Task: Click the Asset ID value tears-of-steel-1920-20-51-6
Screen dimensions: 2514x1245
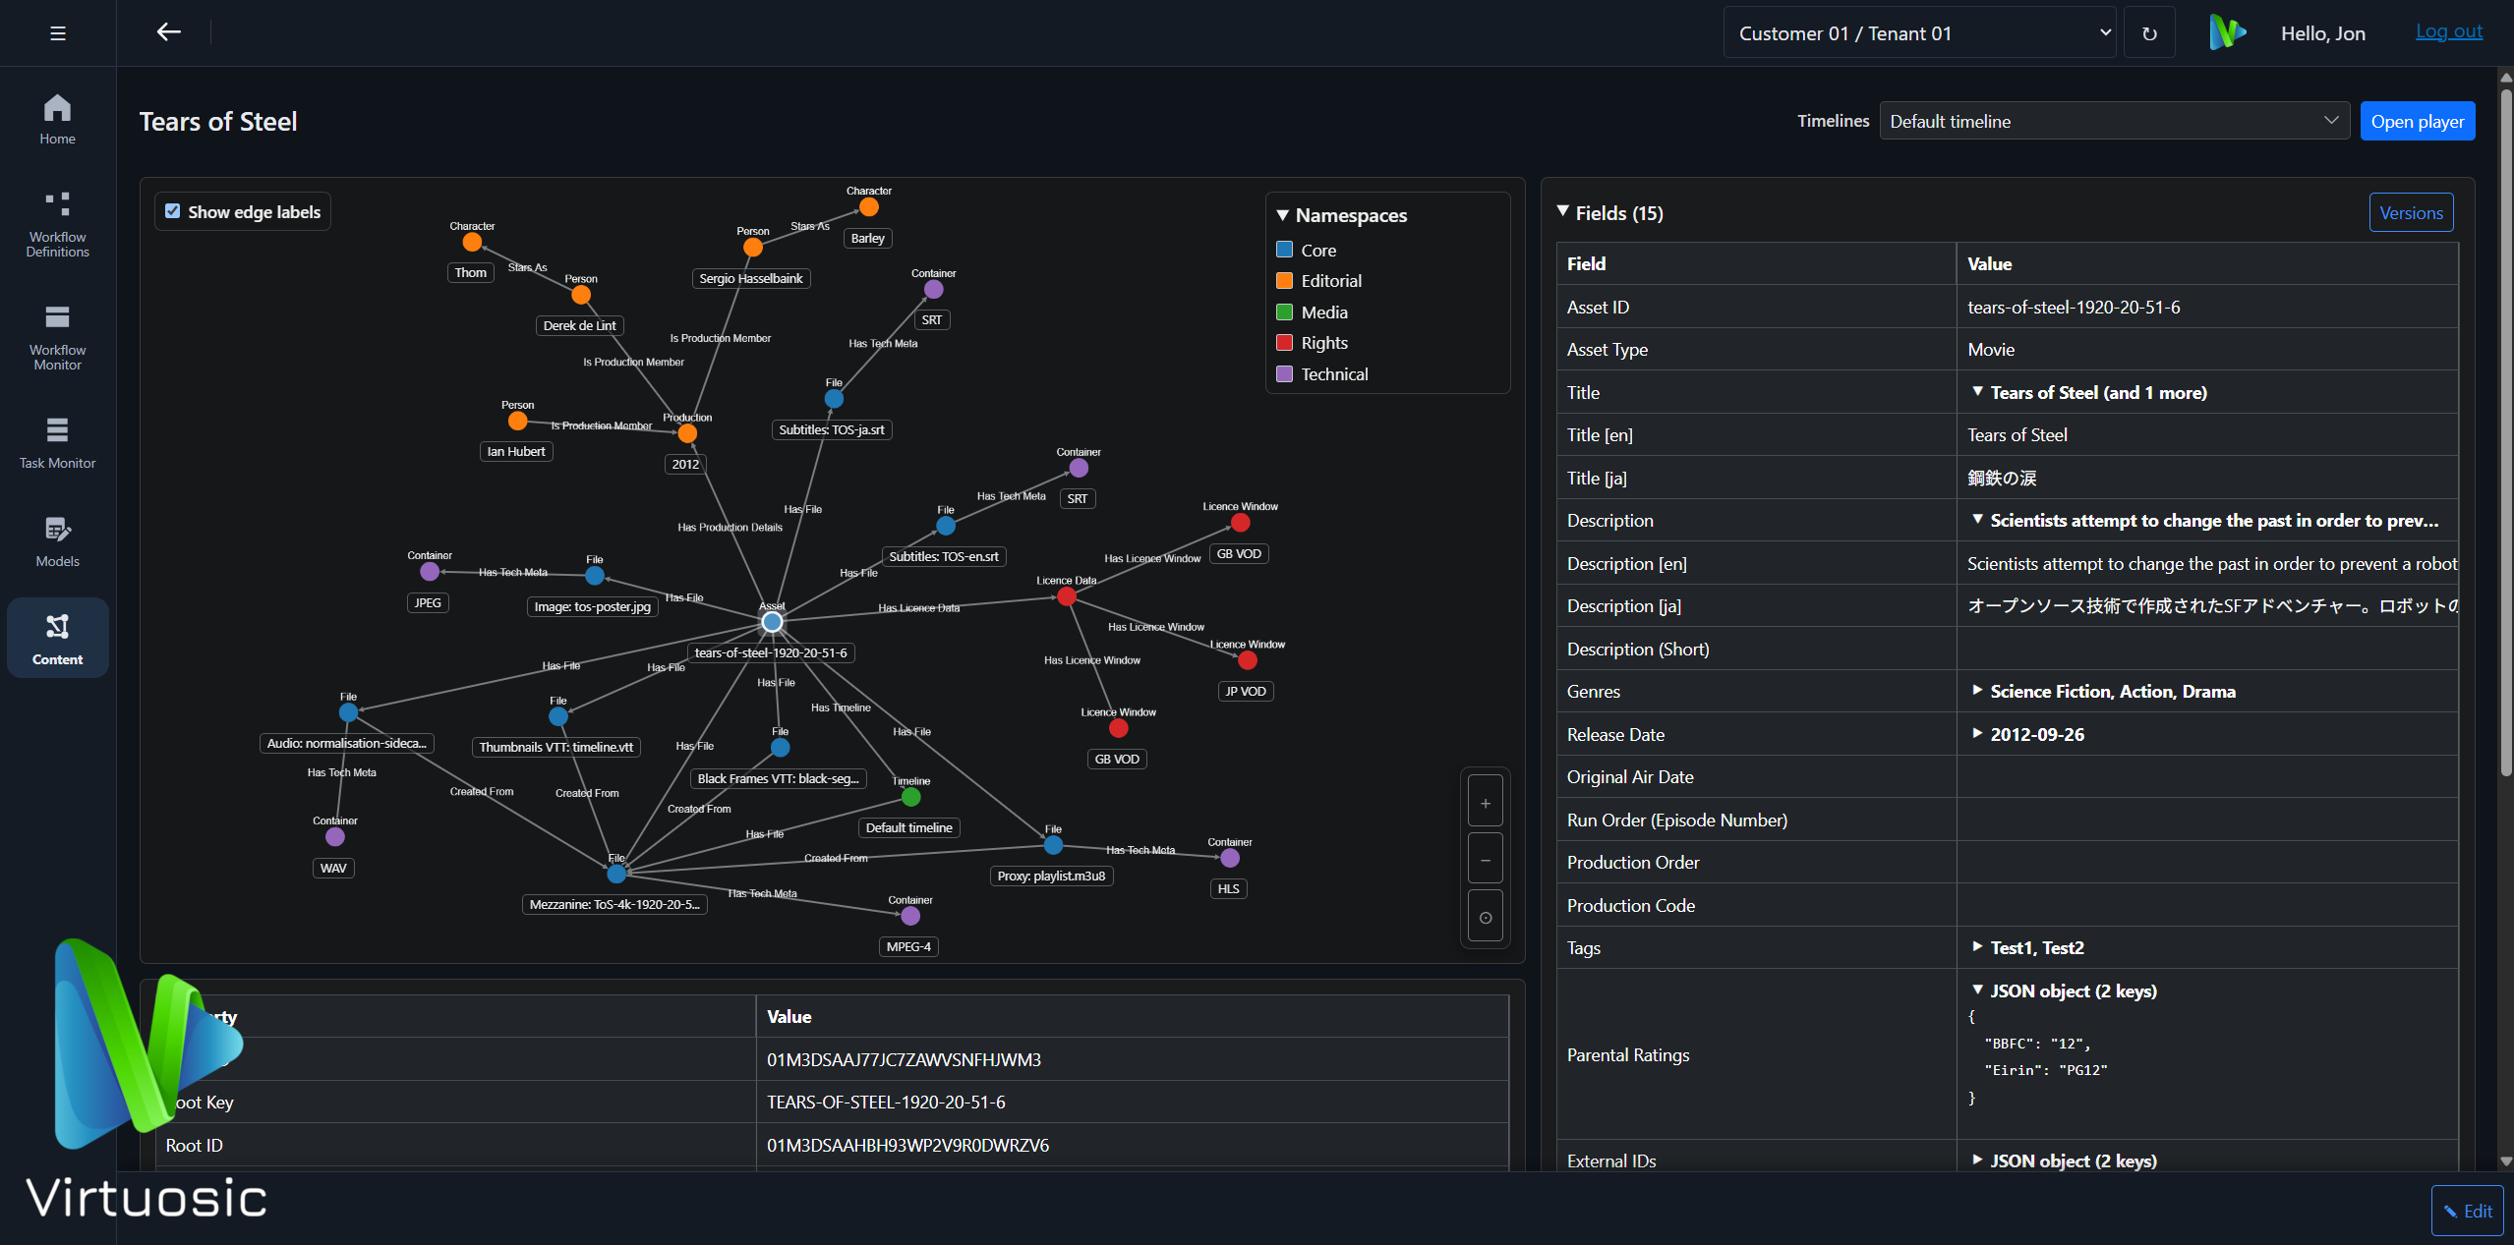Action: (2074, 307)
